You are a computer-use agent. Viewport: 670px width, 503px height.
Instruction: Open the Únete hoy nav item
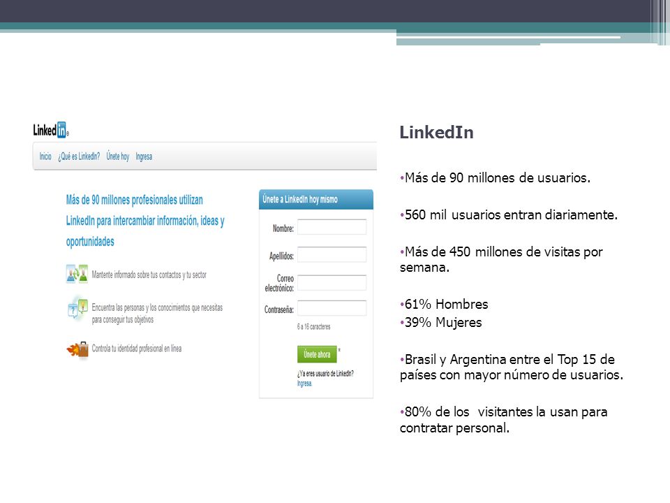(118, 156)
